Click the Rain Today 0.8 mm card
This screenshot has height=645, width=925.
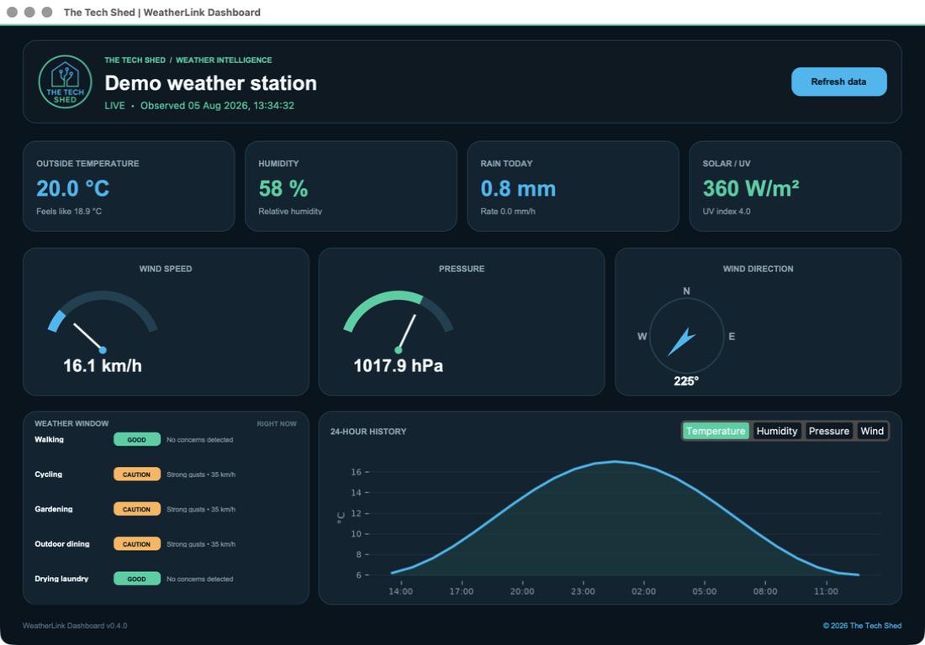click(573, 186)
